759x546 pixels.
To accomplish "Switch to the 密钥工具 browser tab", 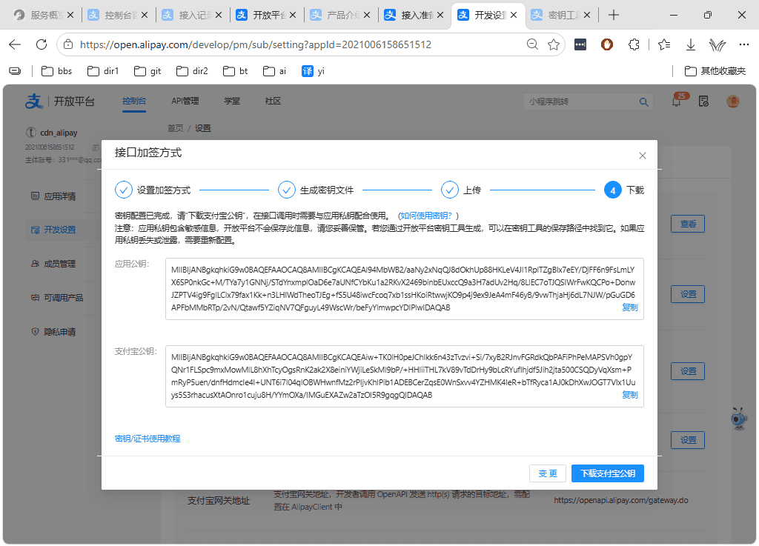I will [x=562, y=15].
